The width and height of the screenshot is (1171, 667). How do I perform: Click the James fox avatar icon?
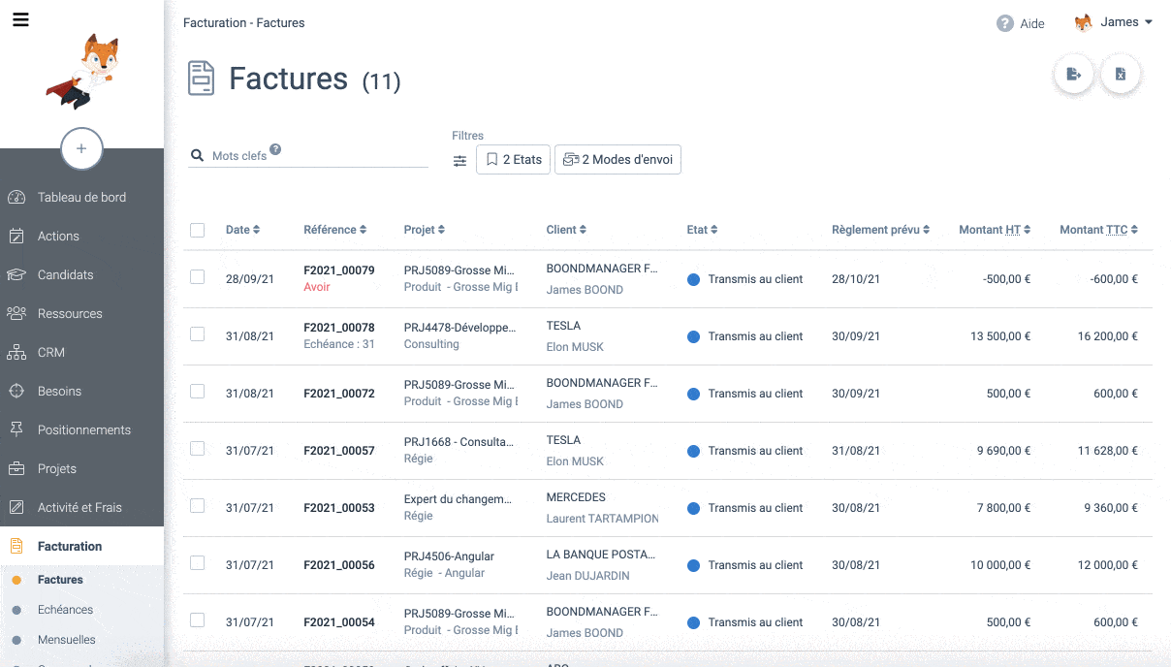(1084, 22)
